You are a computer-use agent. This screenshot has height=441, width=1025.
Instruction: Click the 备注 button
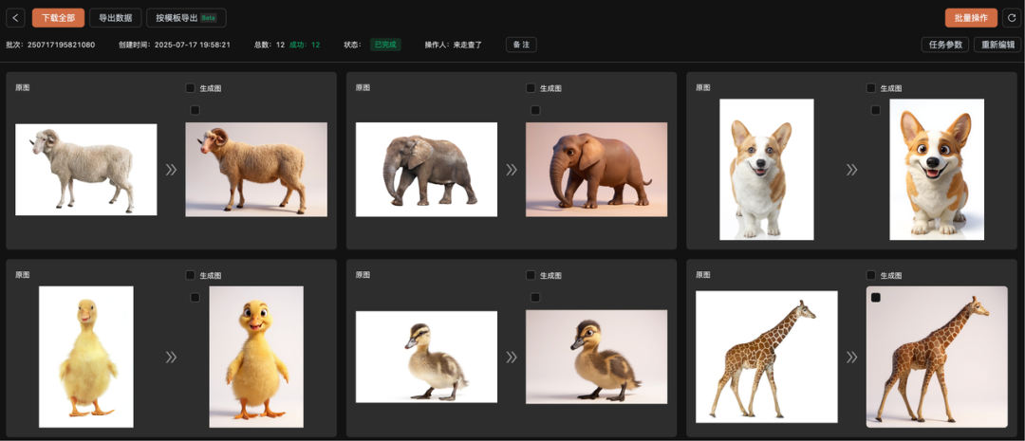click(x=521, y=45)
